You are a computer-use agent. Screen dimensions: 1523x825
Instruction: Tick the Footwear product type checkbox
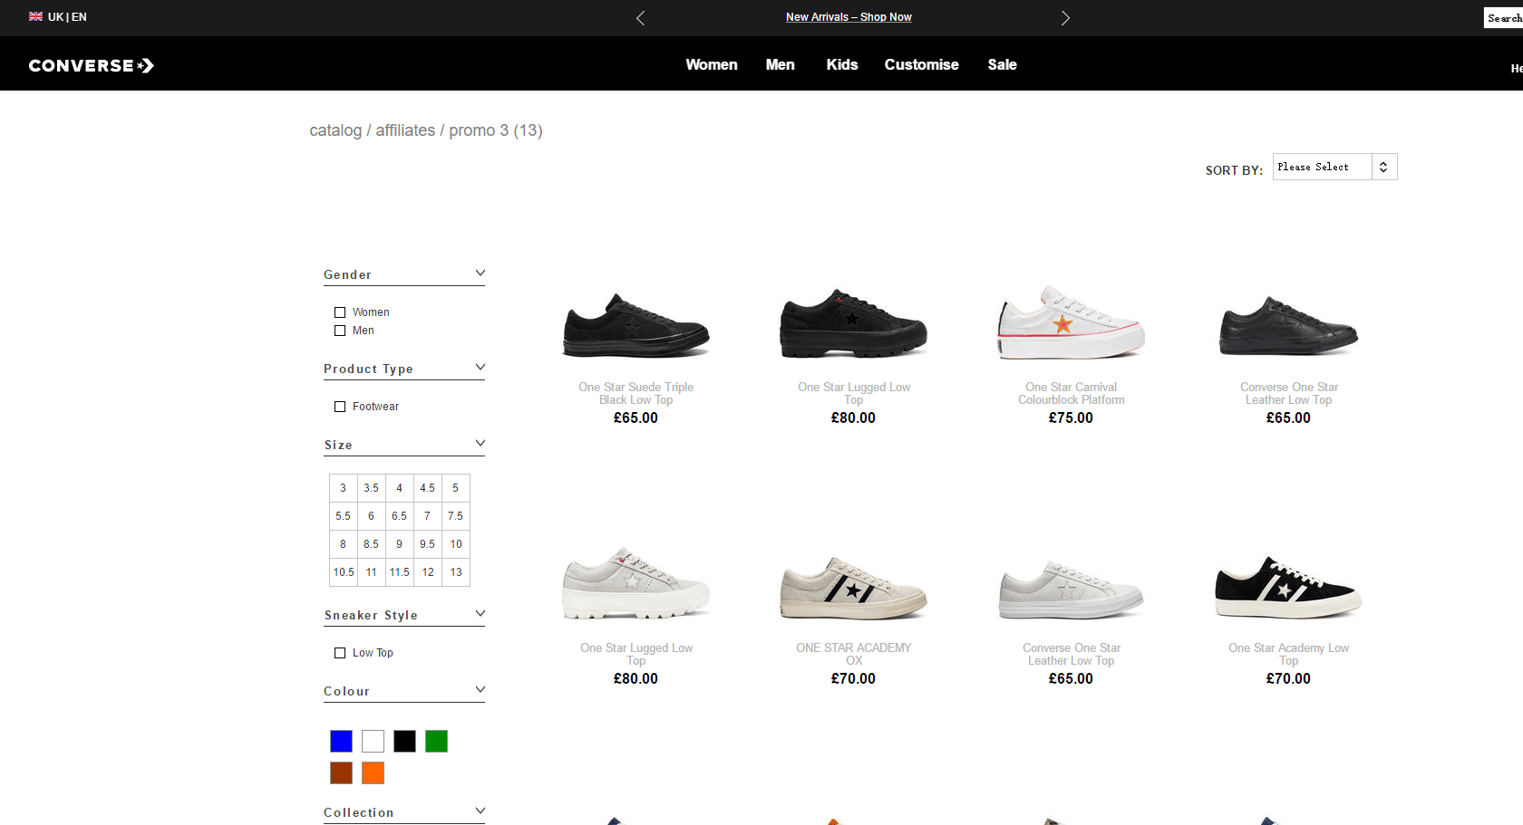340,407
